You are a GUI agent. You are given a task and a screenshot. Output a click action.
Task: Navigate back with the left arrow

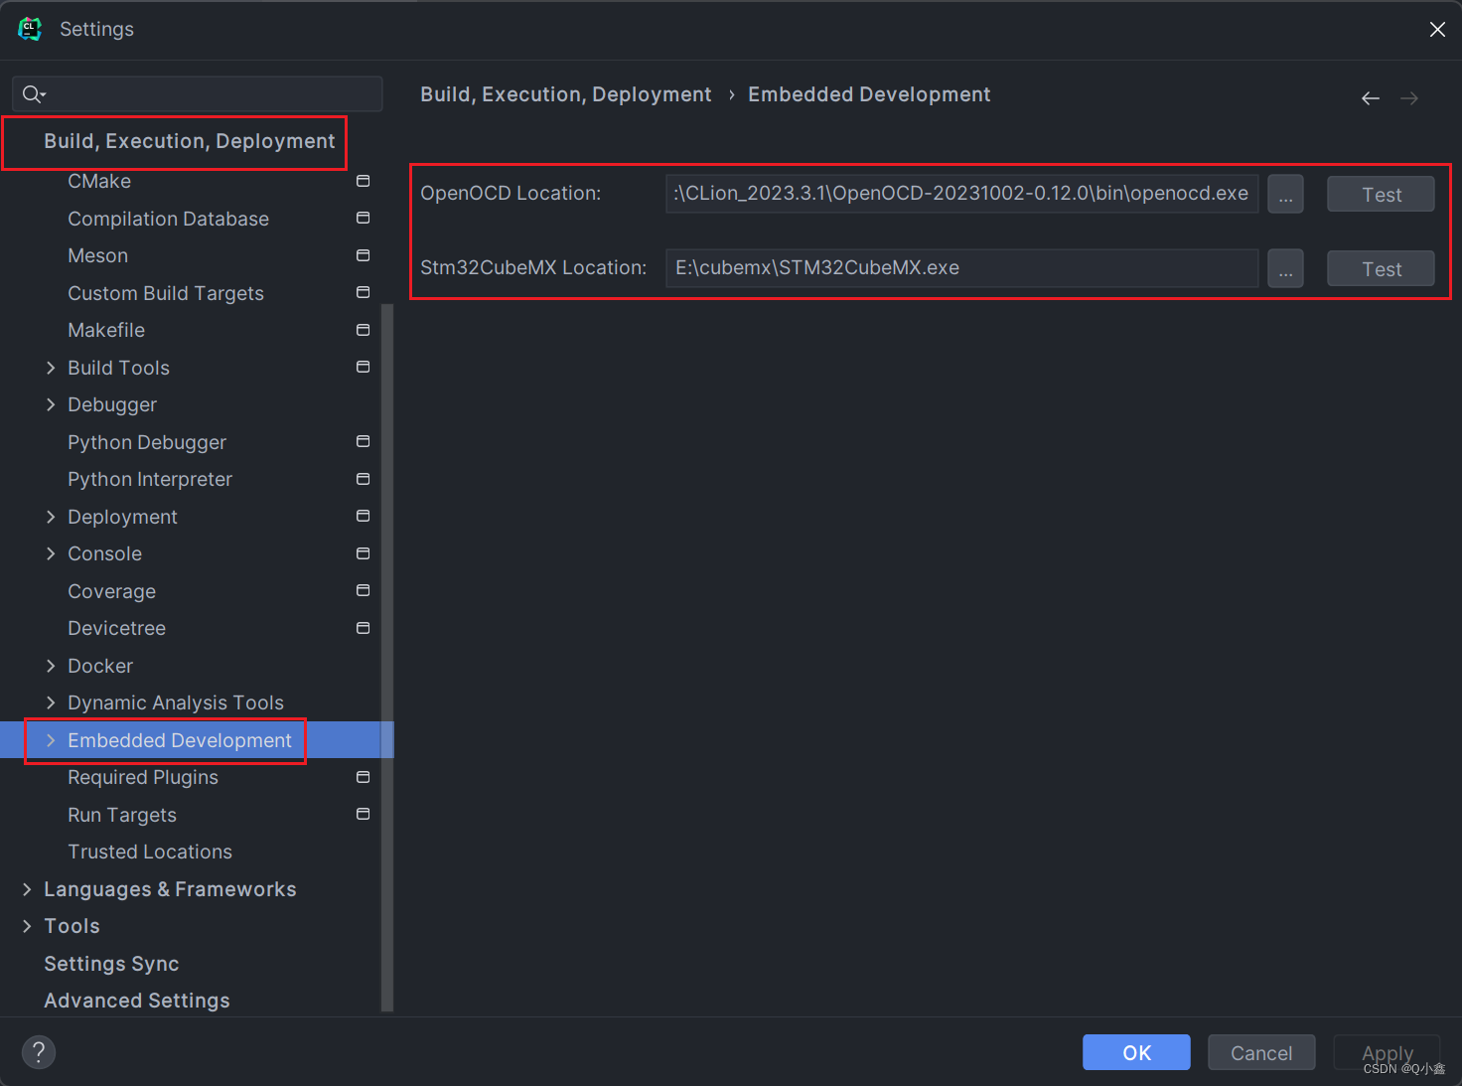[x=1371, y=97]
